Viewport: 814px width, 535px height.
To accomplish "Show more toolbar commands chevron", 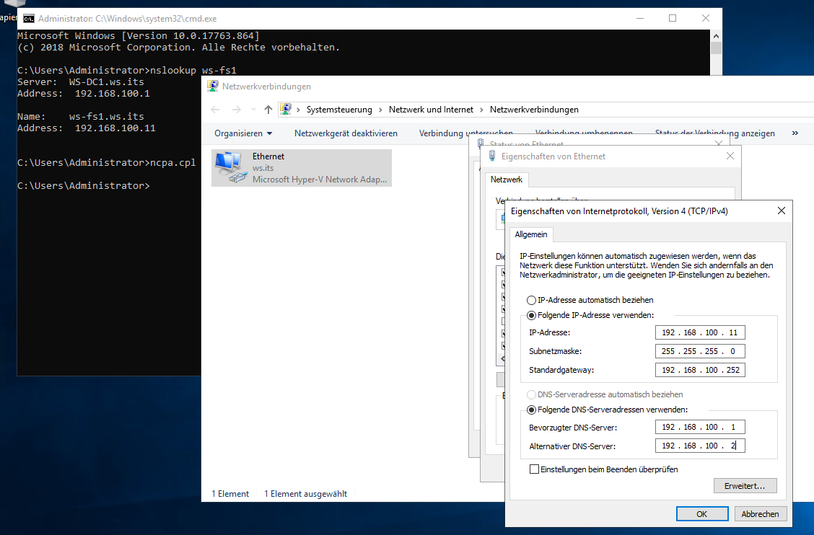I will pyautogui.click(x=795, y=133).
